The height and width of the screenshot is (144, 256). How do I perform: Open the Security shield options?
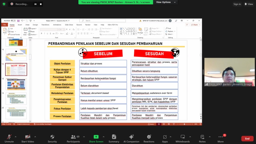(x=52, y=138)
